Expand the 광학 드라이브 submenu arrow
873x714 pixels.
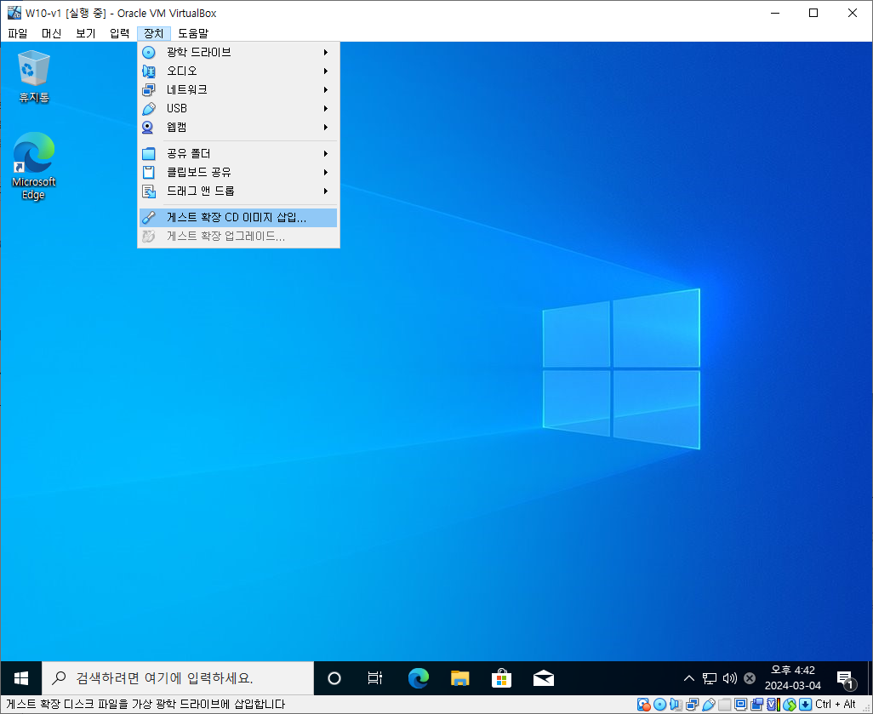326,53
